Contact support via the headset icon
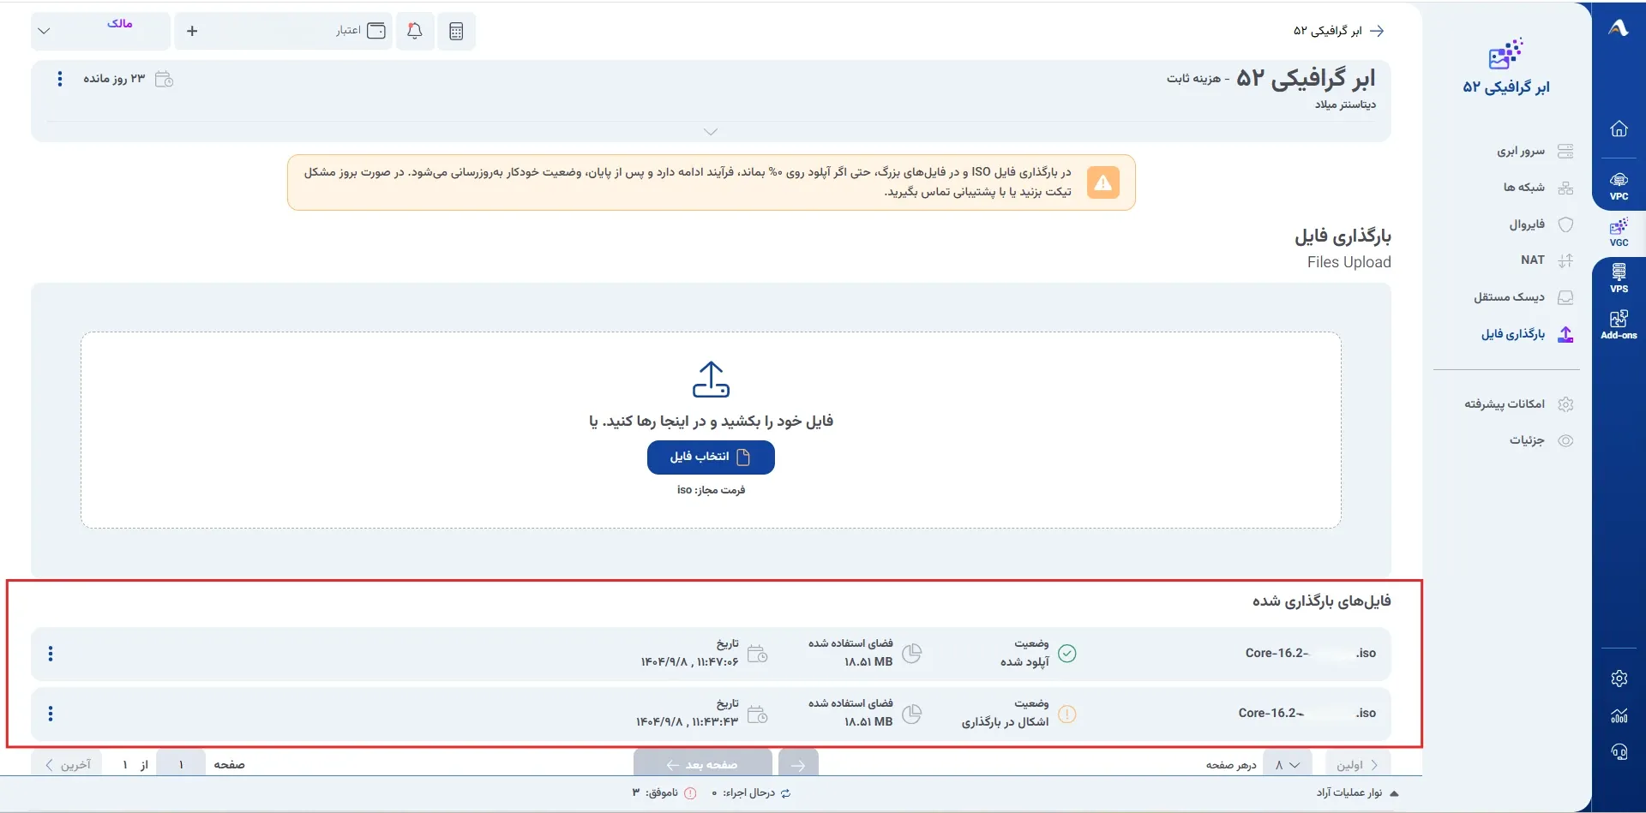 coord(1619,752)
